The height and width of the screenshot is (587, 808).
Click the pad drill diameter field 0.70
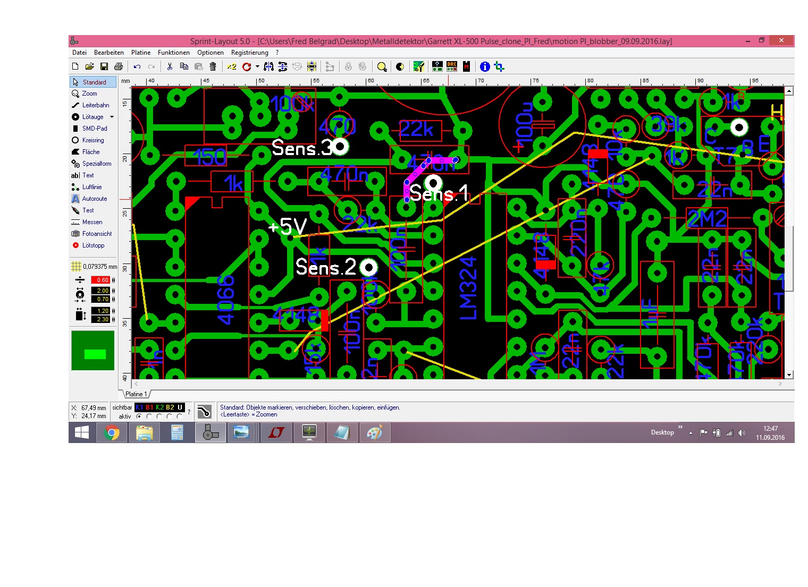pyautogui.click(x=100, y=299)
